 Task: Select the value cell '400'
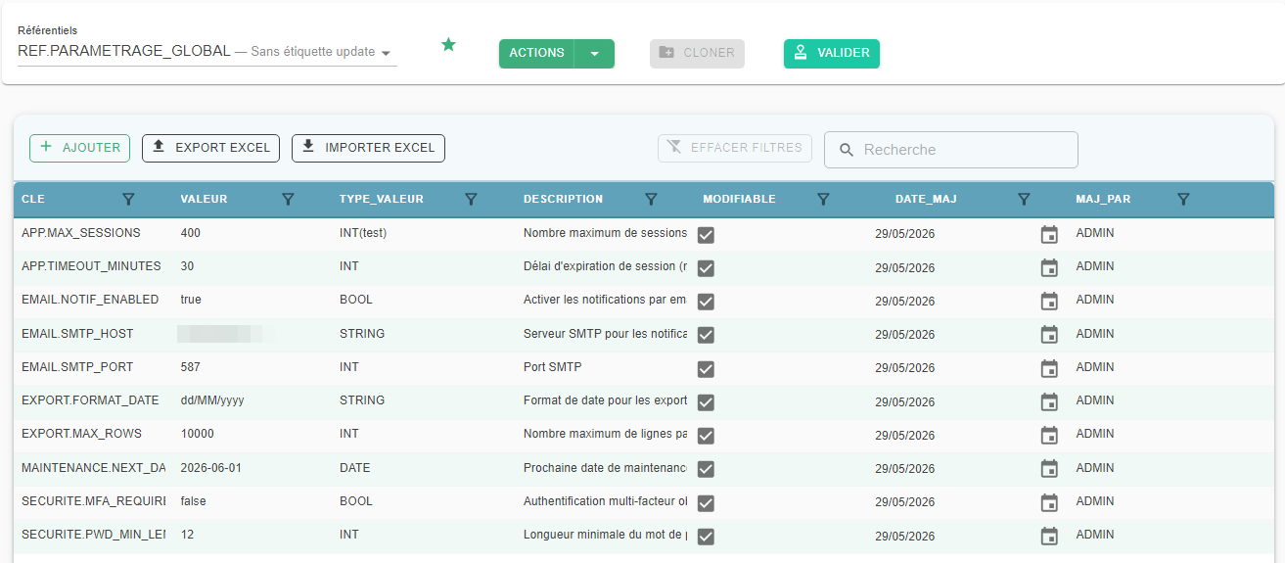[x=191, y=233]
